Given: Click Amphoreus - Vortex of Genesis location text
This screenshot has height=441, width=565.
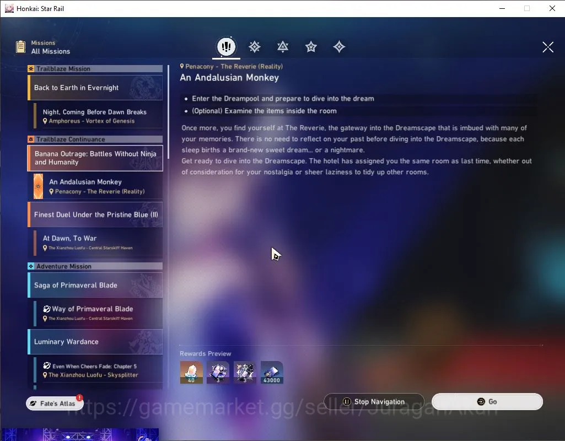Looking at the screenshot, I should 92,121.
